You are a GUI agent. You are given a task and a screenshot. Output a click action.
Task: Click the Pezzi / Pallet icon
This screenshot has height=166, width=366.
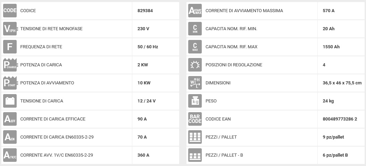pos(195,137)
